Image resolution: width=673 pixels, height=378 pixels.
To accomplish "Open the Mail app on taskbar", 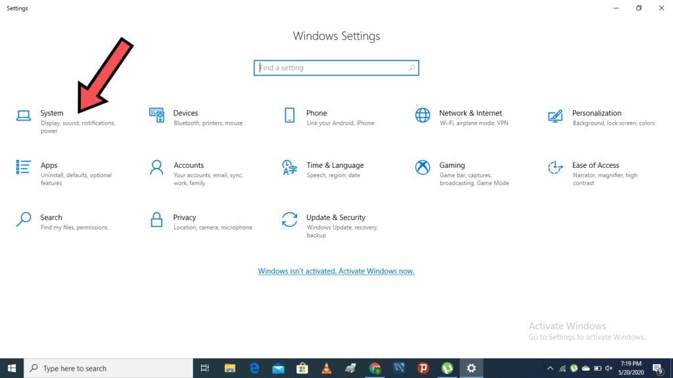I will click(278, 368).
